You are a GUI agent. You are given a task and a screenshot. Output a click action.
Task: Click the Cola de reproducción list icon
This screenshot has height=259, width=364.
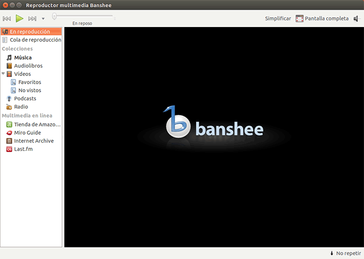(5, 40)
